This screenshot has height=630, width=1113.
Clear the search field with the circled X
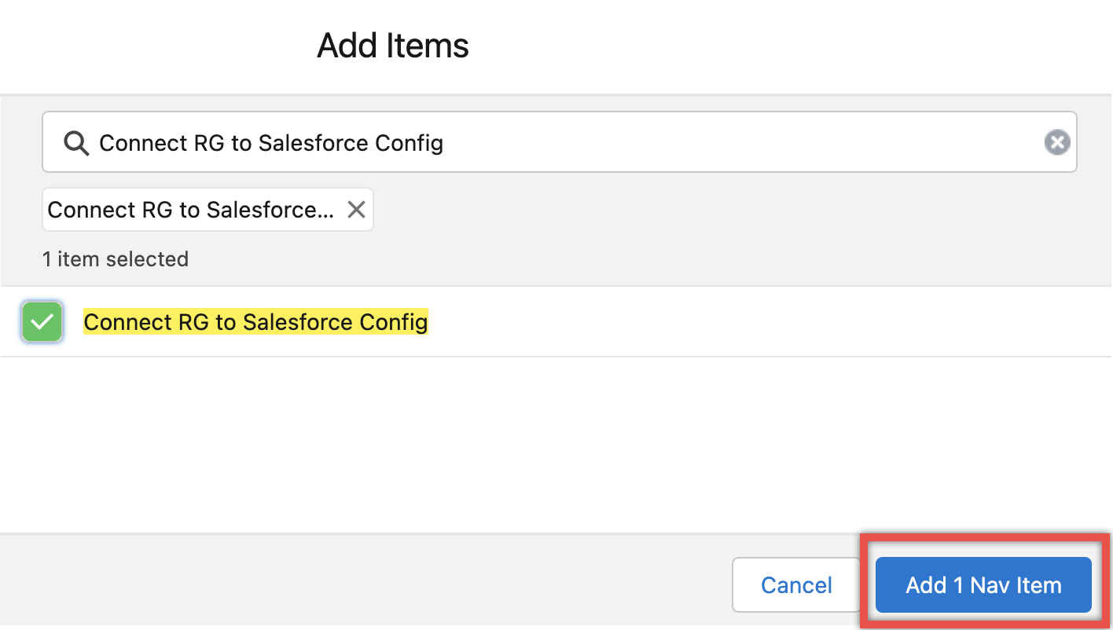pos(1057,142)
